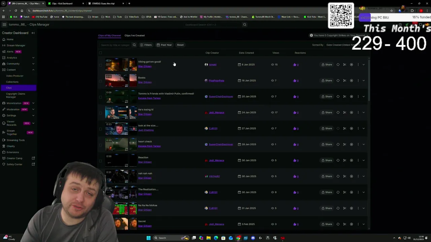Expand the Community sidebar section
Image resolution: width=431 pixels, height=242 pixels.
point(33,64)
